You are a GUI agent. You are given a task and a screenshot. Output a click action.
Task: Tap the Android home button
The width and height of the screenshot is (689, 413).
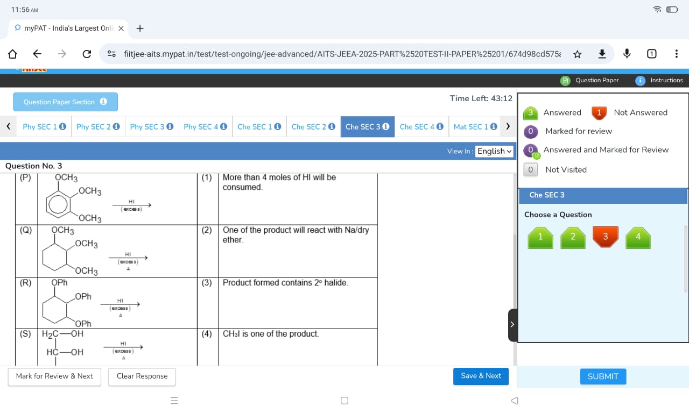(344, 401)
